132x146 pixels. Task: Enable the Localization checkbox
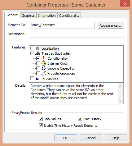(x=32, y=48)
